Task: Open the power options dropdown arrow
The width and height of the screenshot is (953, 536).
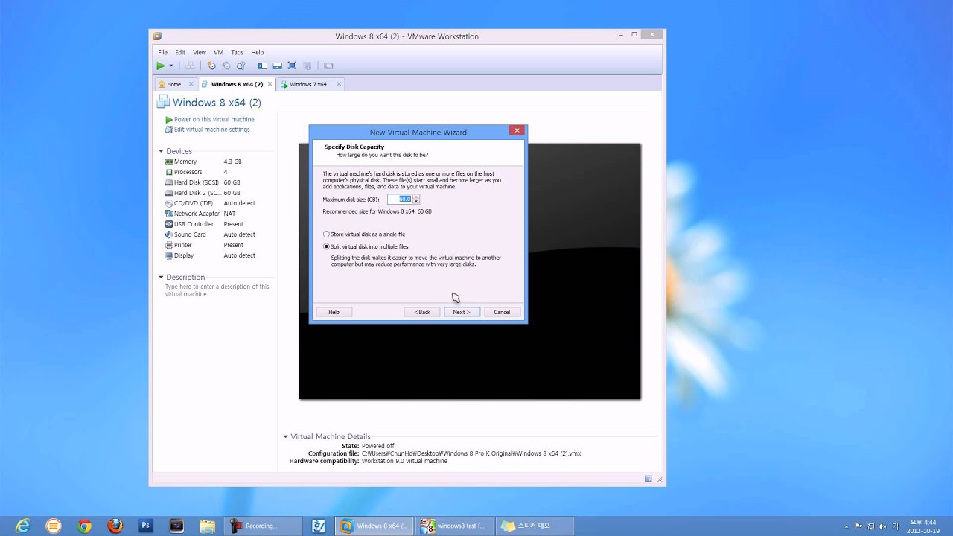Action: 170,66
